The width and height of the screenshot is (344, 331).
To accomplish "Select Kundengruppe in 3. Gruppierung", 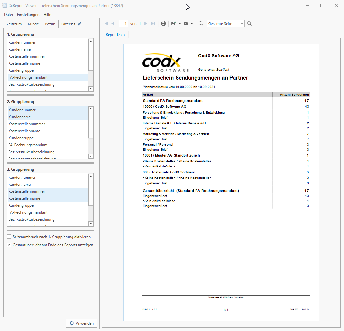I will [x=47, y=205].
